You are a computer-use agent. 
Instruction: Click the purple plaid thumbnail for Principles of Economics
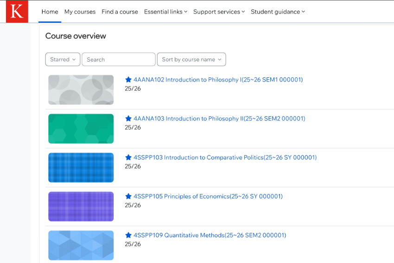coord(81,207)
